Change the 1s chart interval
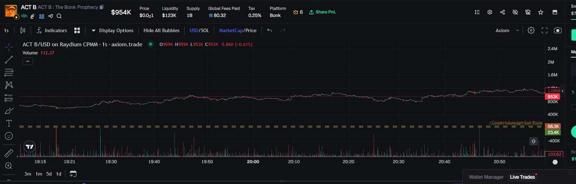This screenshot has width=576, height=184. tap(6, 30)
